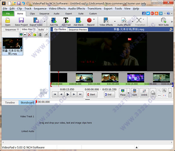The height and width of the screenshot is (151, 175).
Task: Click the Start in-point button
Action: 92,95
